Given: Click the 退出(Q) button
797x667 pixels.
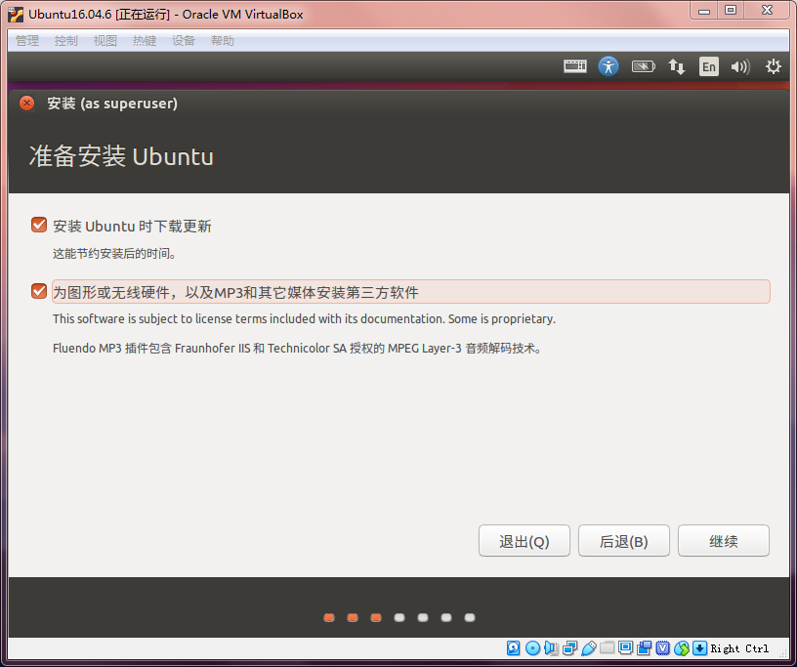Looking at the screenshot, I should (x=524, y=541).
